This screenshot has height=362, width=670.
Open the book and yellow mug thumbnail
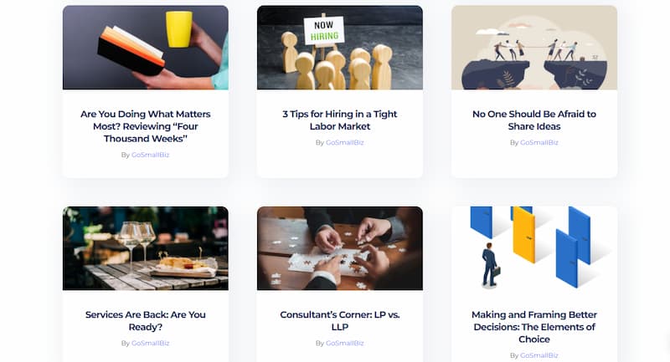click(x=145, y=48)
